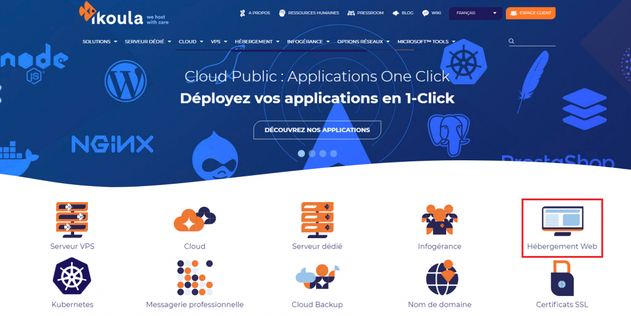Expand the Hébergement menu arrow

coord(278,41)
